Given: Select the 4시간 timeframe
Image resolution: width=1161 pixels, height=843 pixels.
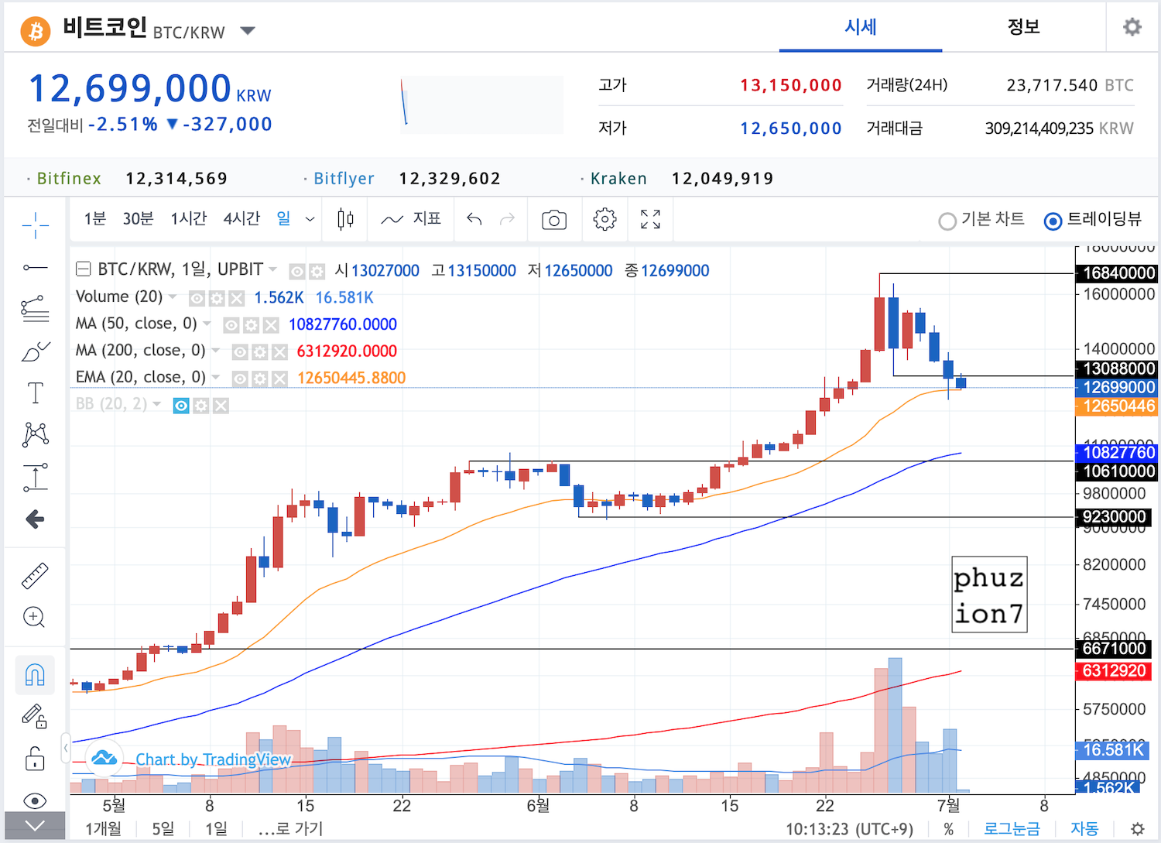Looking at the screenshot, I should click(x=241, y=219).
